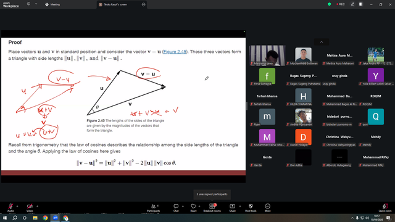Click the Bagas Sugeng Putratama name label
The width and height of the screenshot is (395, 222).
(x=305, y=84)
